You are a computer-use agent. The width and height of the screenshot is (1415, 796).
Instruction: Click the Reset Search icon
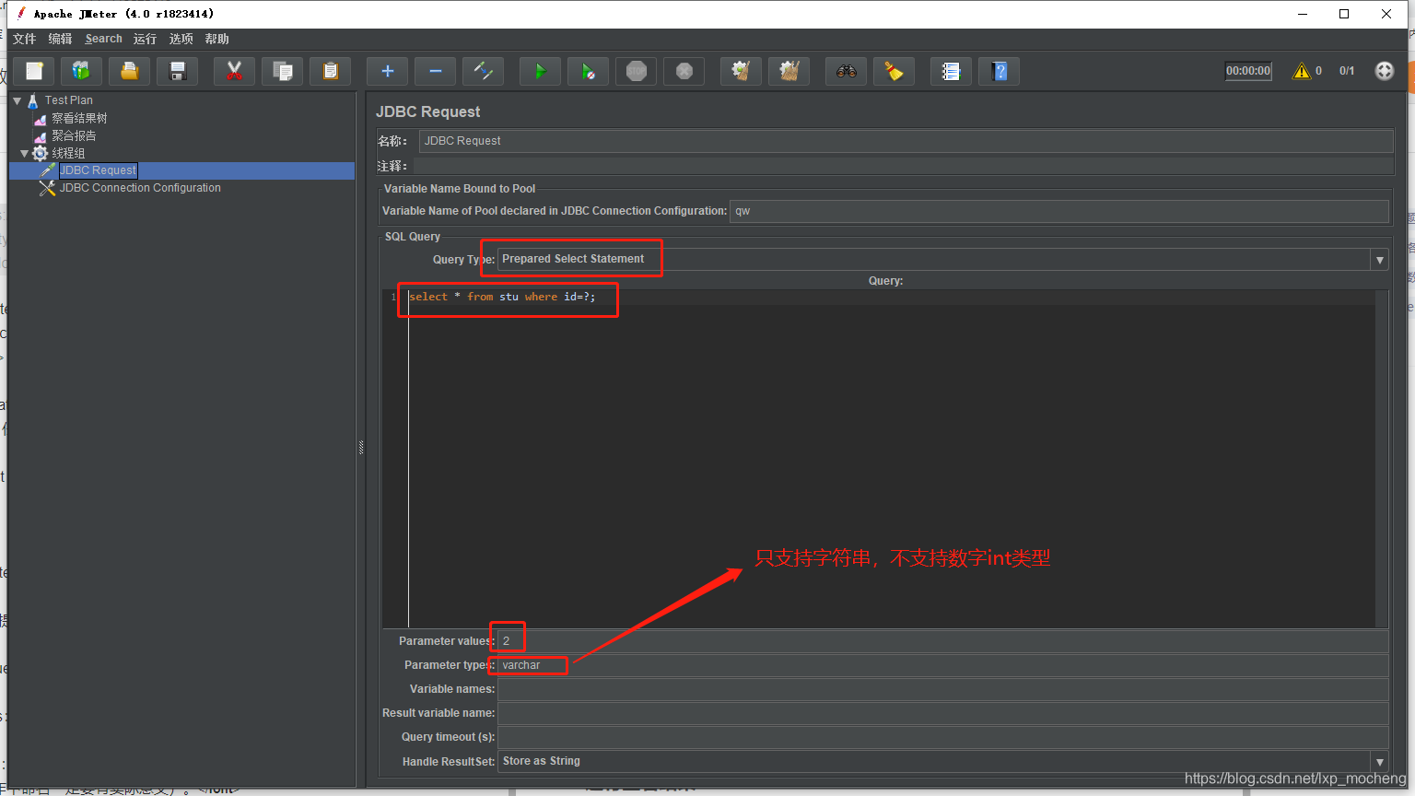(x=895, y=71)
